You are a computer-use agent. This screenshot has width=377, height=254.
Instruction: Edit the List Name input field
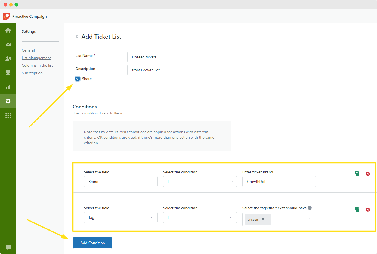click(x=252, y=57)
